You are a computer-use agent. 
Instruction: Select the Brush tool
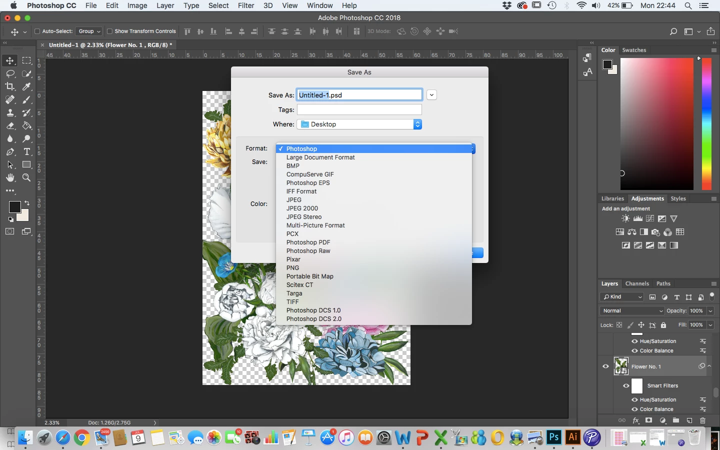27,100
